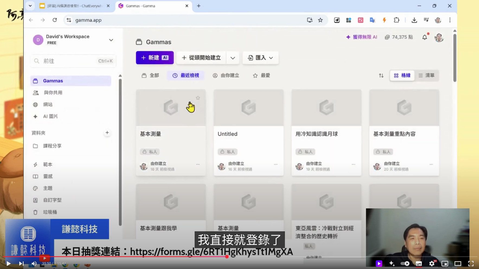Open a new browser tab

pyautogui.click(x=199, y=6)
